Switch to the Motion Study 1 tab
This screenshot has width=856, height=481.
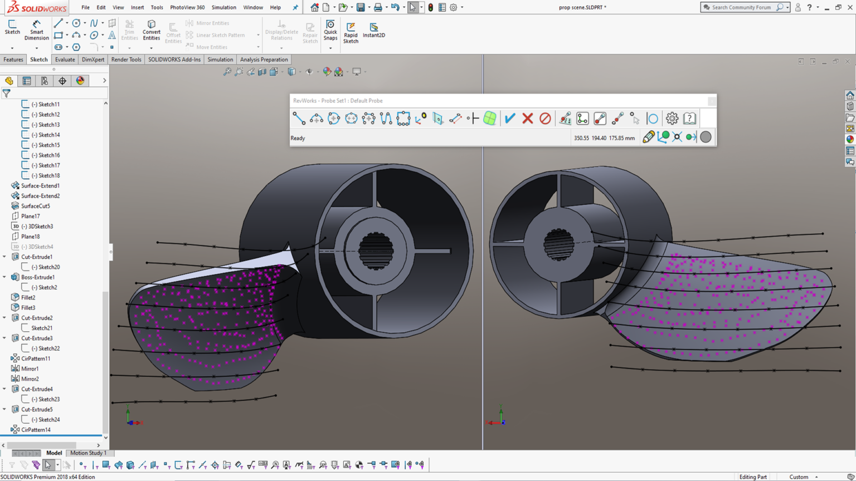pyautogui.click(x=89, y=453)
